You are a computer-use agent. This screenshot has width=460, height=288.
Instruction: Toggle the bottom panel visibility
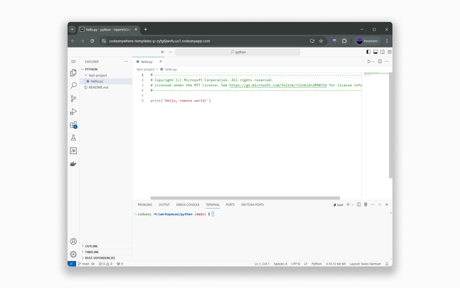(x=375, y=51)
